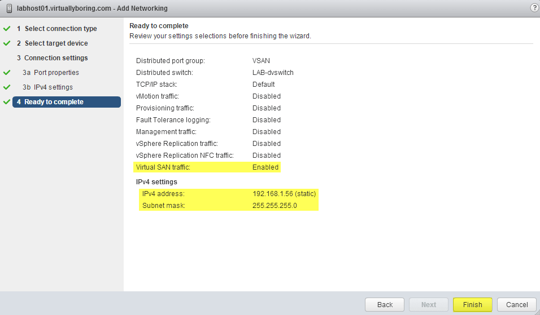Click the Default TCP/IP stack value
This screenshot has height=315, width=540.
tap(263, 85)
